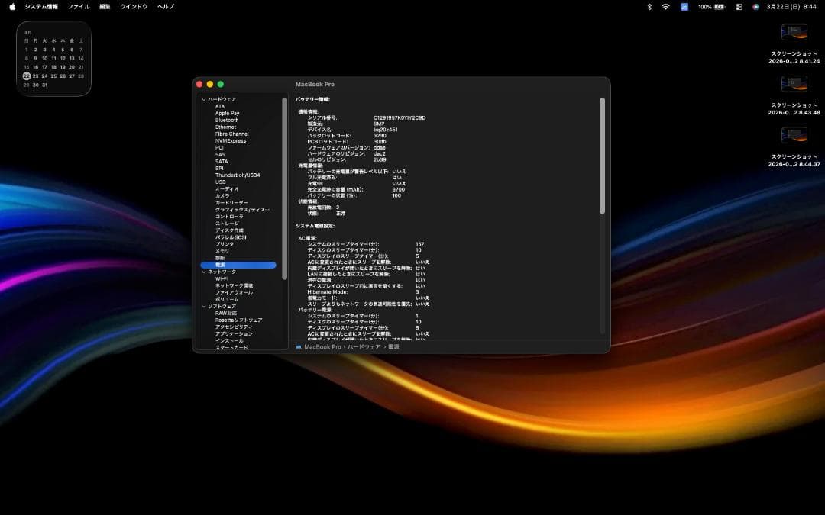825x515 pixels.
Task: Open the battery 100% status icon
Action: coord(711,7)
